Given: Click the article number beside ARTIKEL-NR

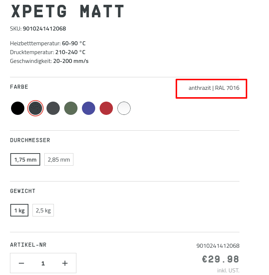Looking at the screenshot, I should tap(218, 246).
